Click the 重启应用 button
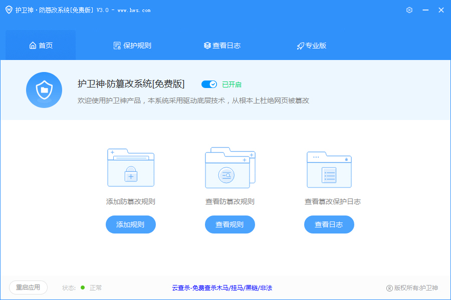The width and height of the screenshot is (451, 300). click(x=28, y=287)
